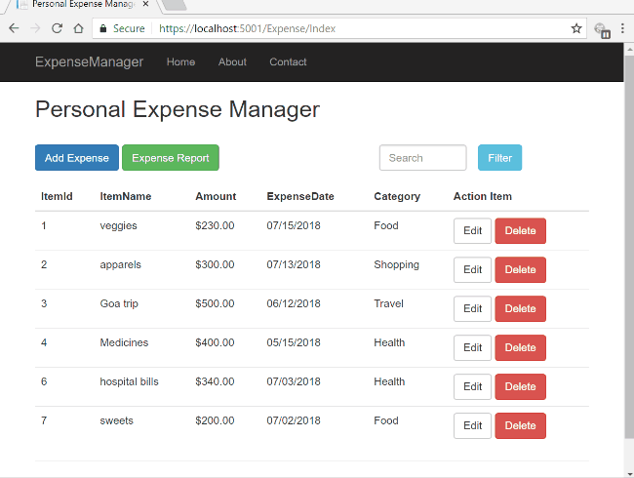Click the browser extension icon
This screenshot has width=634, height=478.
(602, 29)
